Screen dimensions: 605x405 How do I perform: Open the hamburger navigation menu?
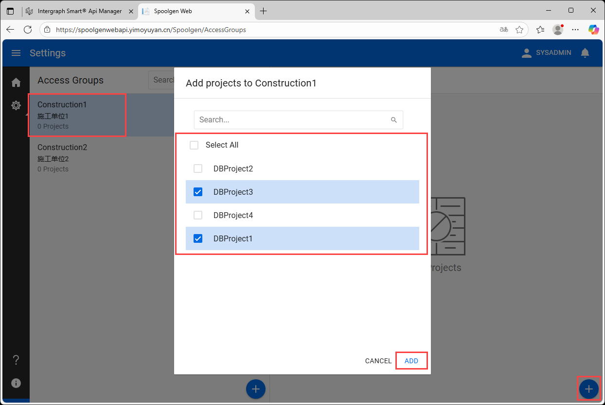16,53
